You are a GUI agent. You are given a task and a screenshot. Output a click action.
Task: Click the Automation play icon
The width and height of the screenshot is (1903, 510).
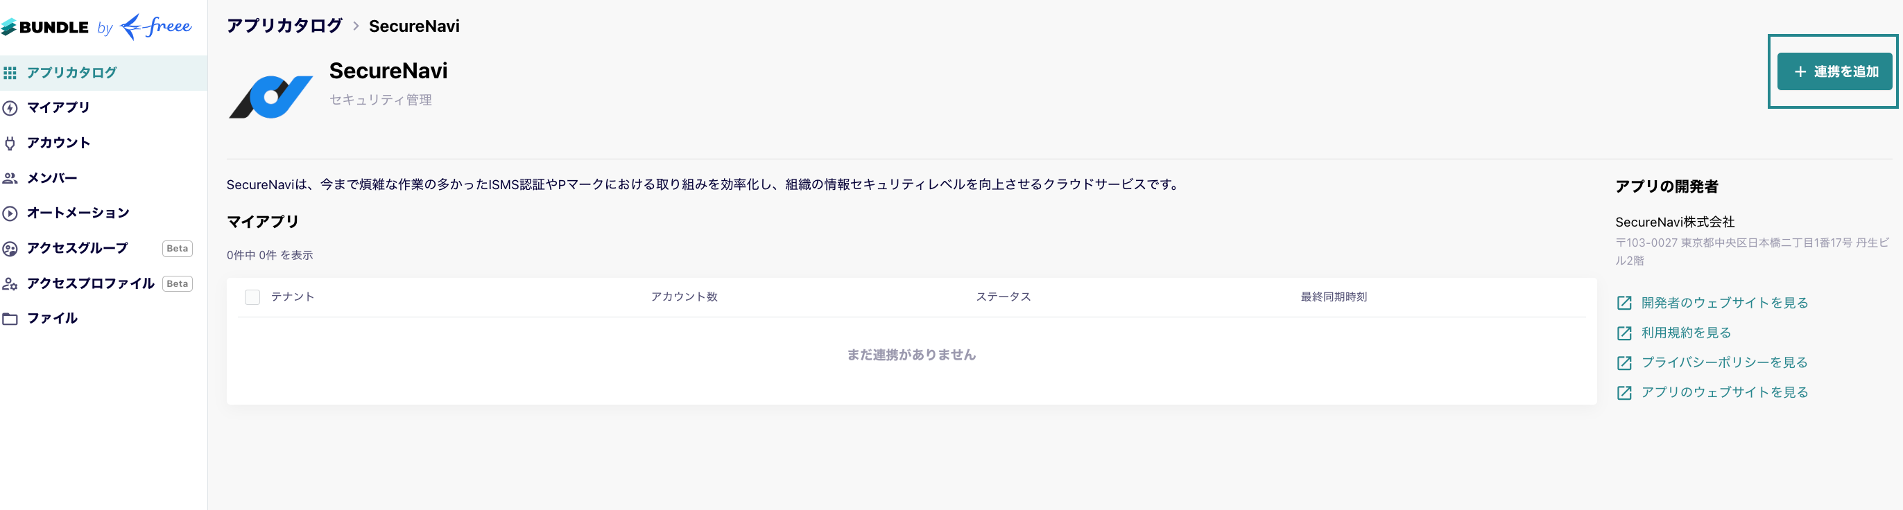coord(10,213)
